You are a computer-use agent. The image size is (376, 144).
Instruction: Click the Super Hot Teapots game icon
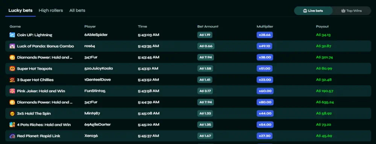(12, 69)
